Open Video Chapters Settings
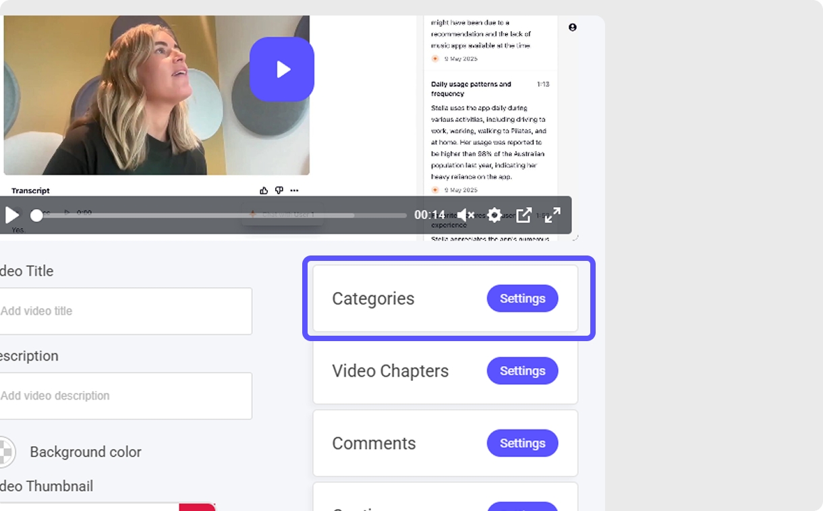The width and height of the screenshot is (823, 511). coord(522,371)
